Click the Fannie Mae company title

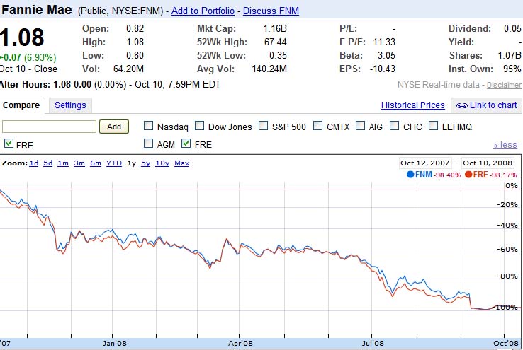click(x=36, y=10)
